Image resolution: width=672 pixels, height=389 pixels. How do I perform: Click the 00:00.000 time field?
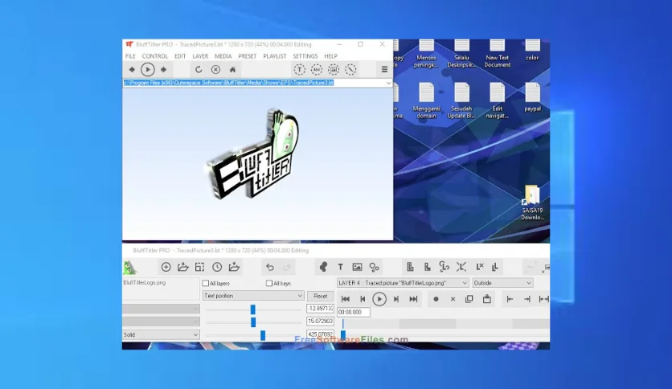pyautogui.click(x=354, y=313)
